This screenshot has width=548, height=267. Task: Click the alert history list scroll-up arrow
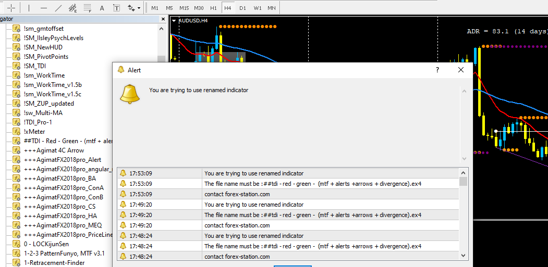click(x=464, y=173)
